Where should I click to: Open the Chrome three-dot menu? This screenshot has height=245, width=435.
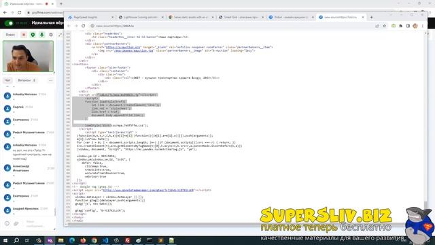423,26
